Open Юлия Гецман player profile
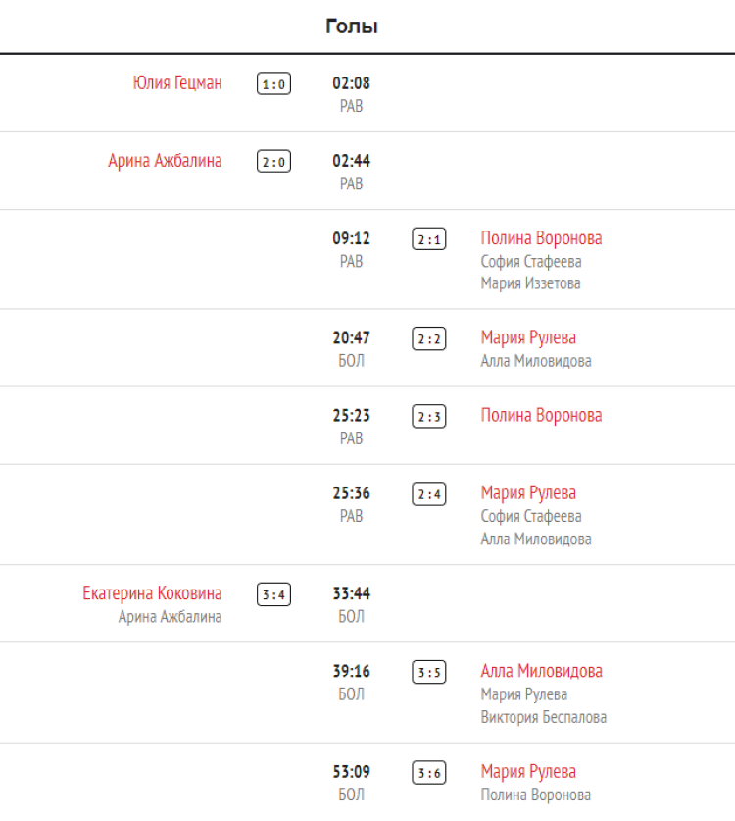The image size is (735, 821). [177, 83]
